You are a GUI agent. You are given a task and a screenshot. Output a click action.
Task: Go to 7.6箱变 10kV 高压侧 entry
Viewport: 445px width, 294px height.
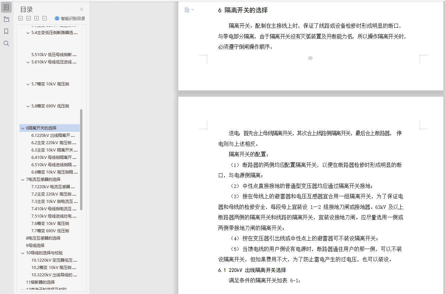(50, 224)
